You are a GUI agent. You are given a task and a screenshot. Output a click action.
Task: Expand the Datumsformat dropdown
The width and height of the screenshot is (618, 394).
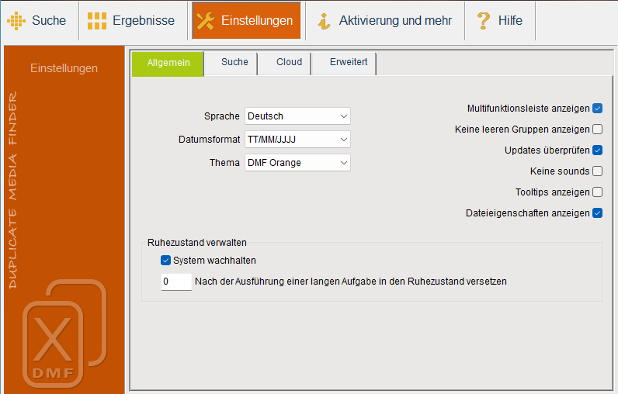click(x=297, y=140)
